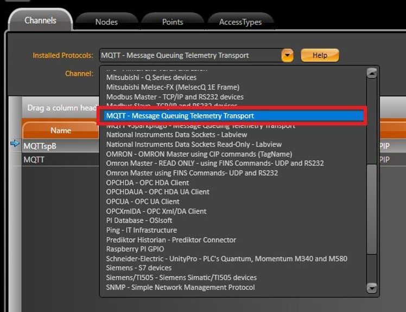Select Siemens/TI505 - Siemens Simatic/TI505 devices

click(181, 278)
